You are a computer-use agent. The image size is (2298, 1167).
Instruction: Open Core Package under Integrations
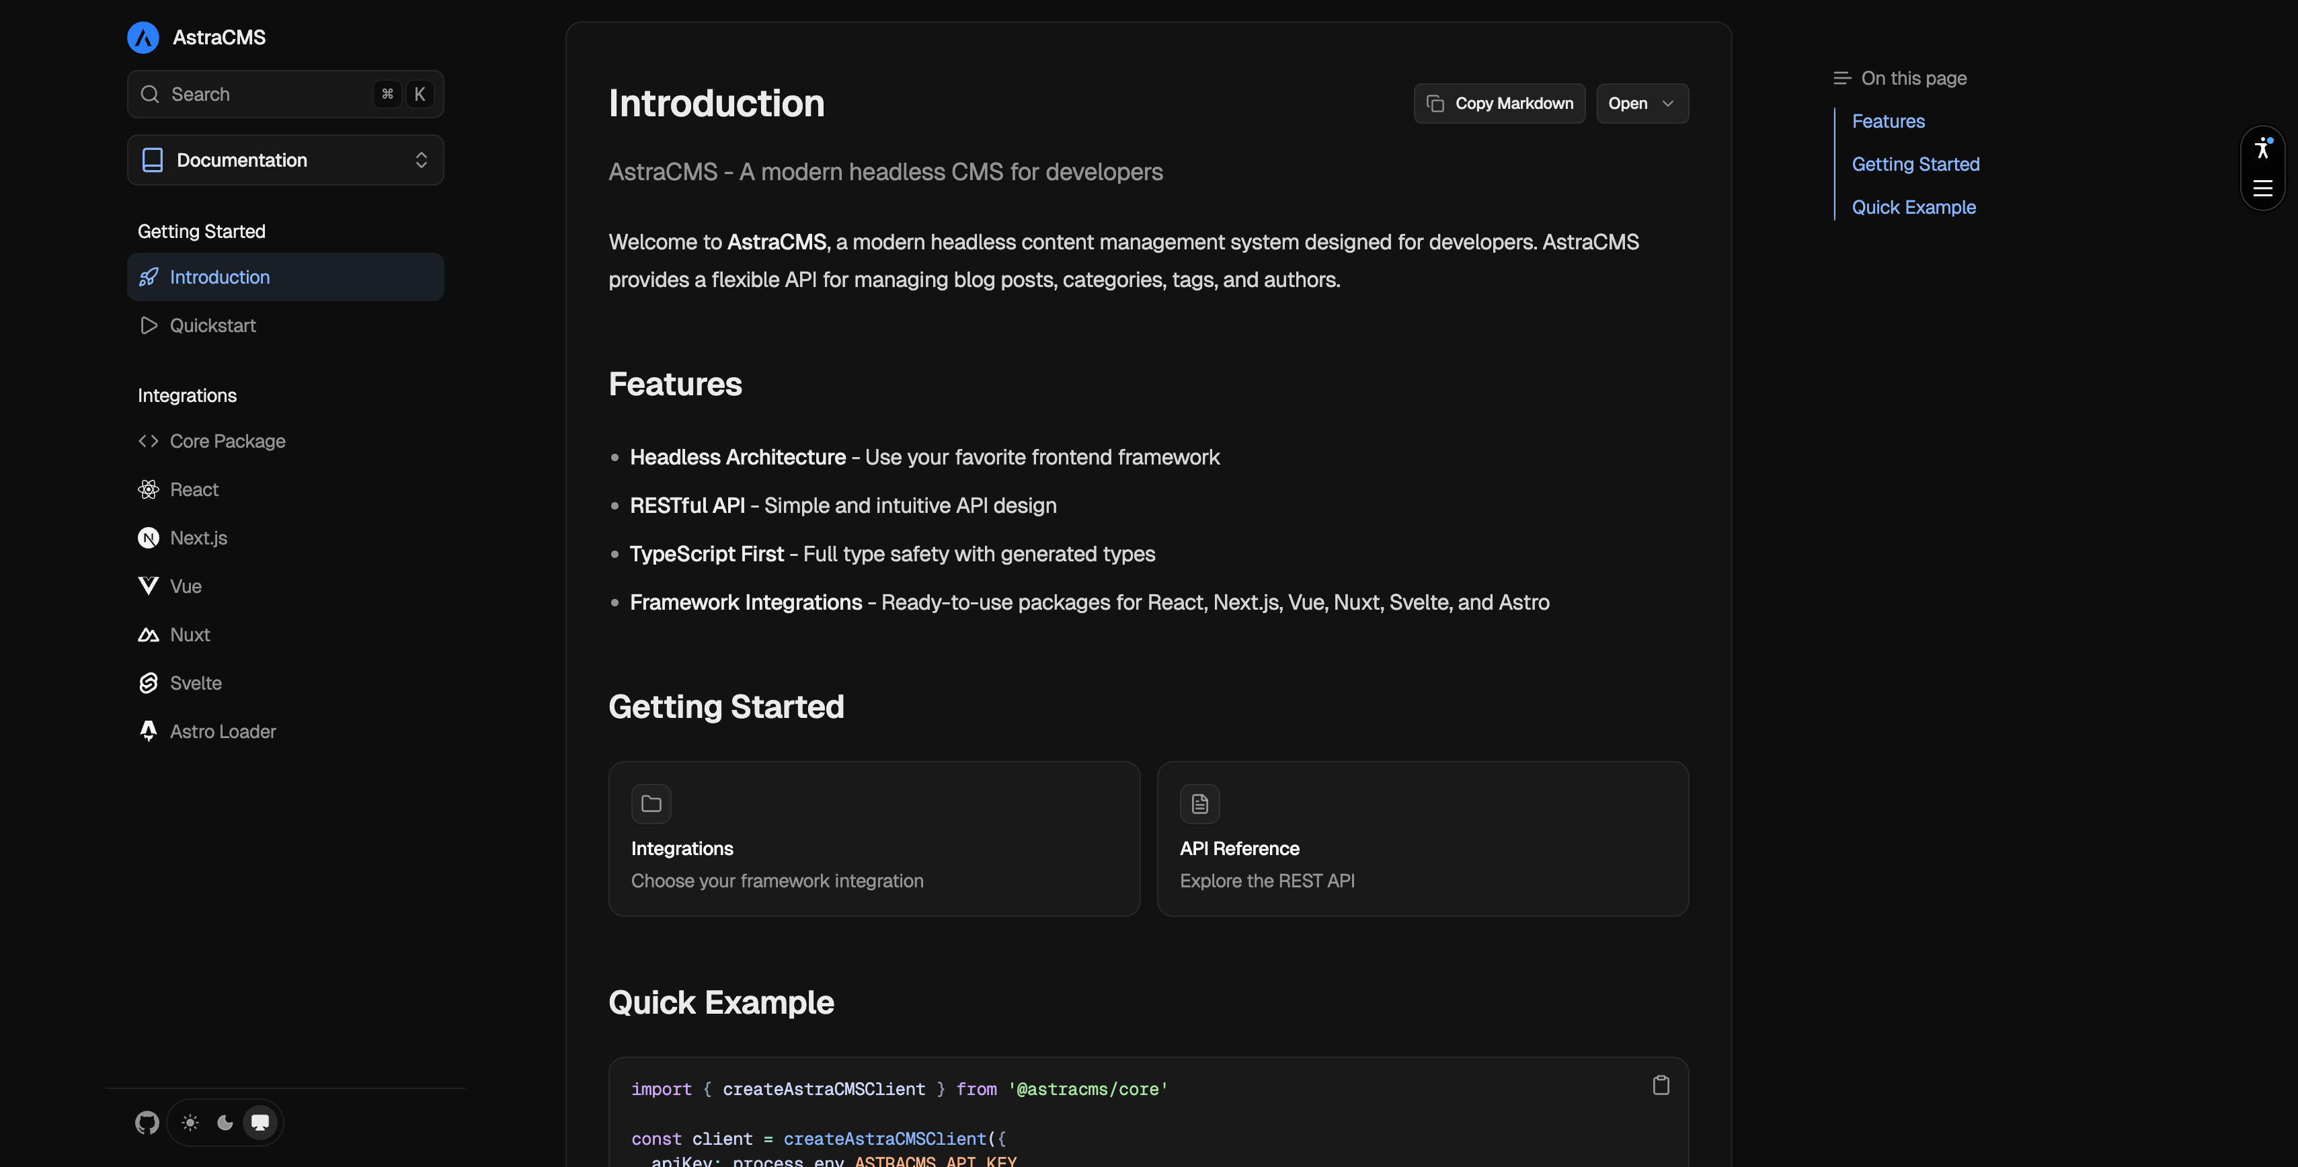pyautogui.click(x=227, y=441)
